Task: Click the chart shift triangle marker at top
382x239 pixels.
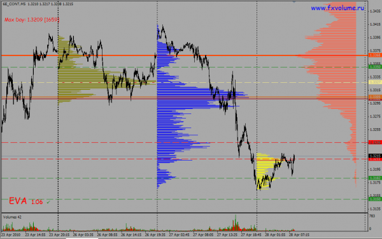Action: (x=294, y=1)
